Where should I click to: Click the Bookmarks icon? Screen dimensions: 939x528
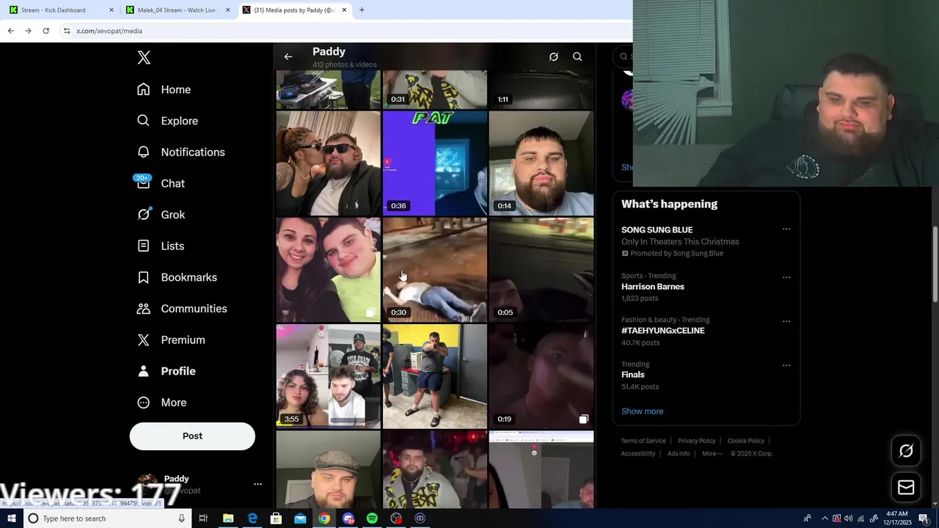pos(144,277)
